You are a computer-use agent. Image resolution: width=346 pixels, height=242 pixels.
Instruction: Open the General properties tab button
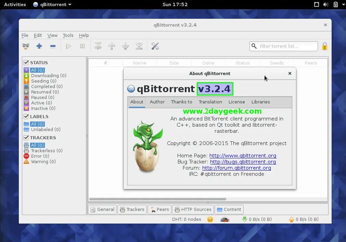(x=102, y=210)
